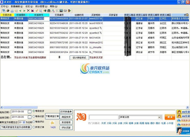Screen dimensions: 190x137
Task: Click the red and blue X icon
Action: click(32, 11)
